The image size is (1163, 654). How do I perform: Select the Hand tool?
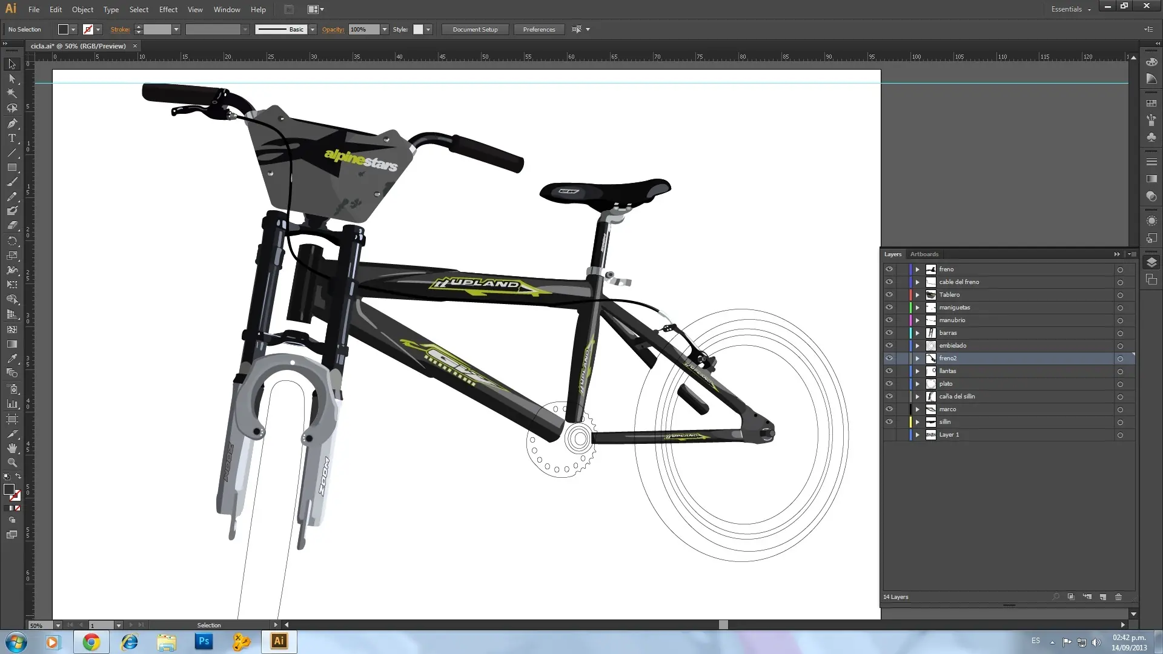[12, 448]
